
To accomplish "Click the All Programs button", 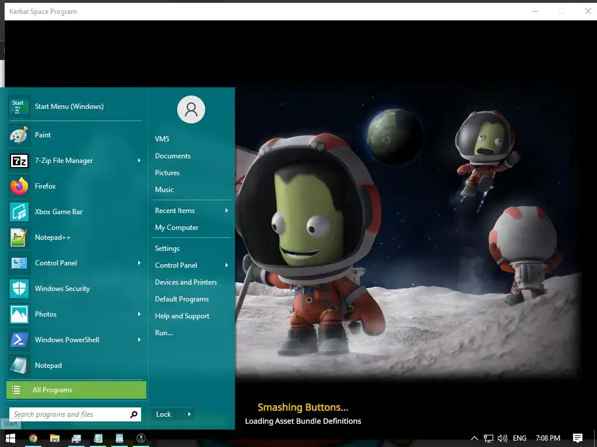I will point(76,390).
